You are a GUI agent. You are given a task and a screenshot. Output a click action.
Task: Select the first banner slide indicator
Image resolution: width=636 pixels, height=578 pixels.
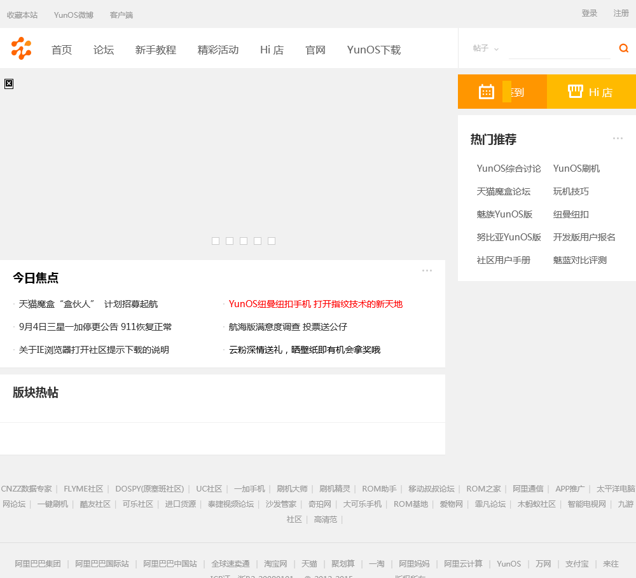point(216,241)
